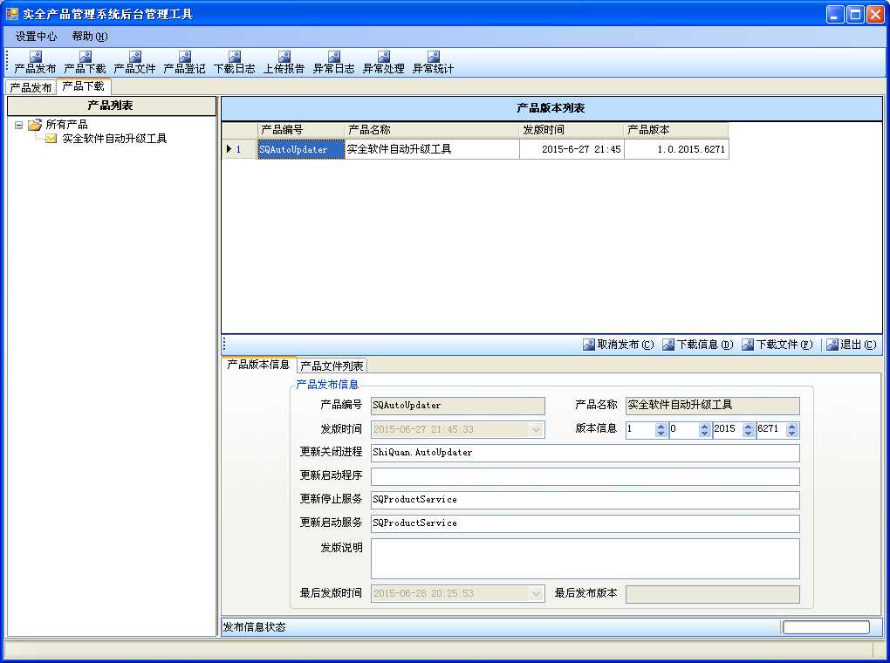Click the progress bar beside 发布信息状态
This screenshot has height=663, width=890.
coord(825,627)
